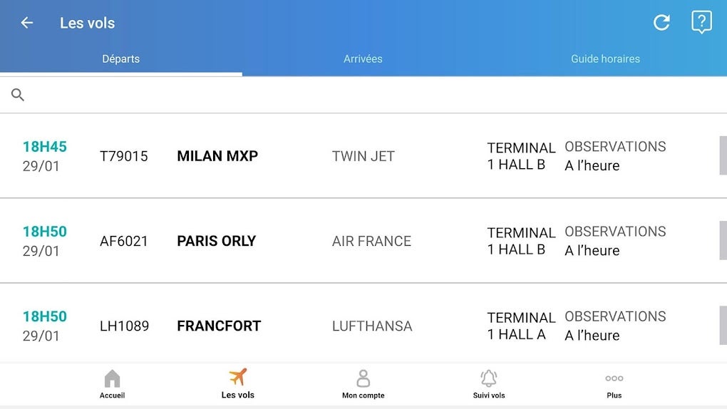Click the flight search field
727x409 pixels.
[x=371, y=95]
